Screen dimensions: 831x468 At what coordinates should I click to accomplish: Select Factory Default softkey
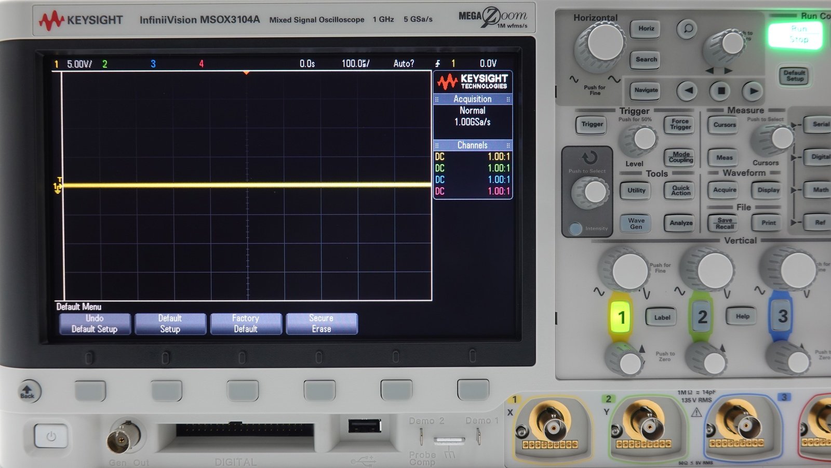(246, 324)
